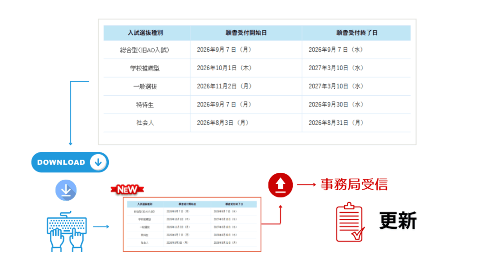Click the blue arrow pointing from keyboard
478x269 pixels.
(102, 226)
